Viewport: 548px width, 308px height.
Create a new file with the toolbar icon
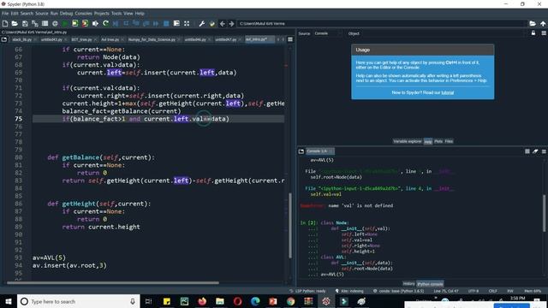[5, 23]
